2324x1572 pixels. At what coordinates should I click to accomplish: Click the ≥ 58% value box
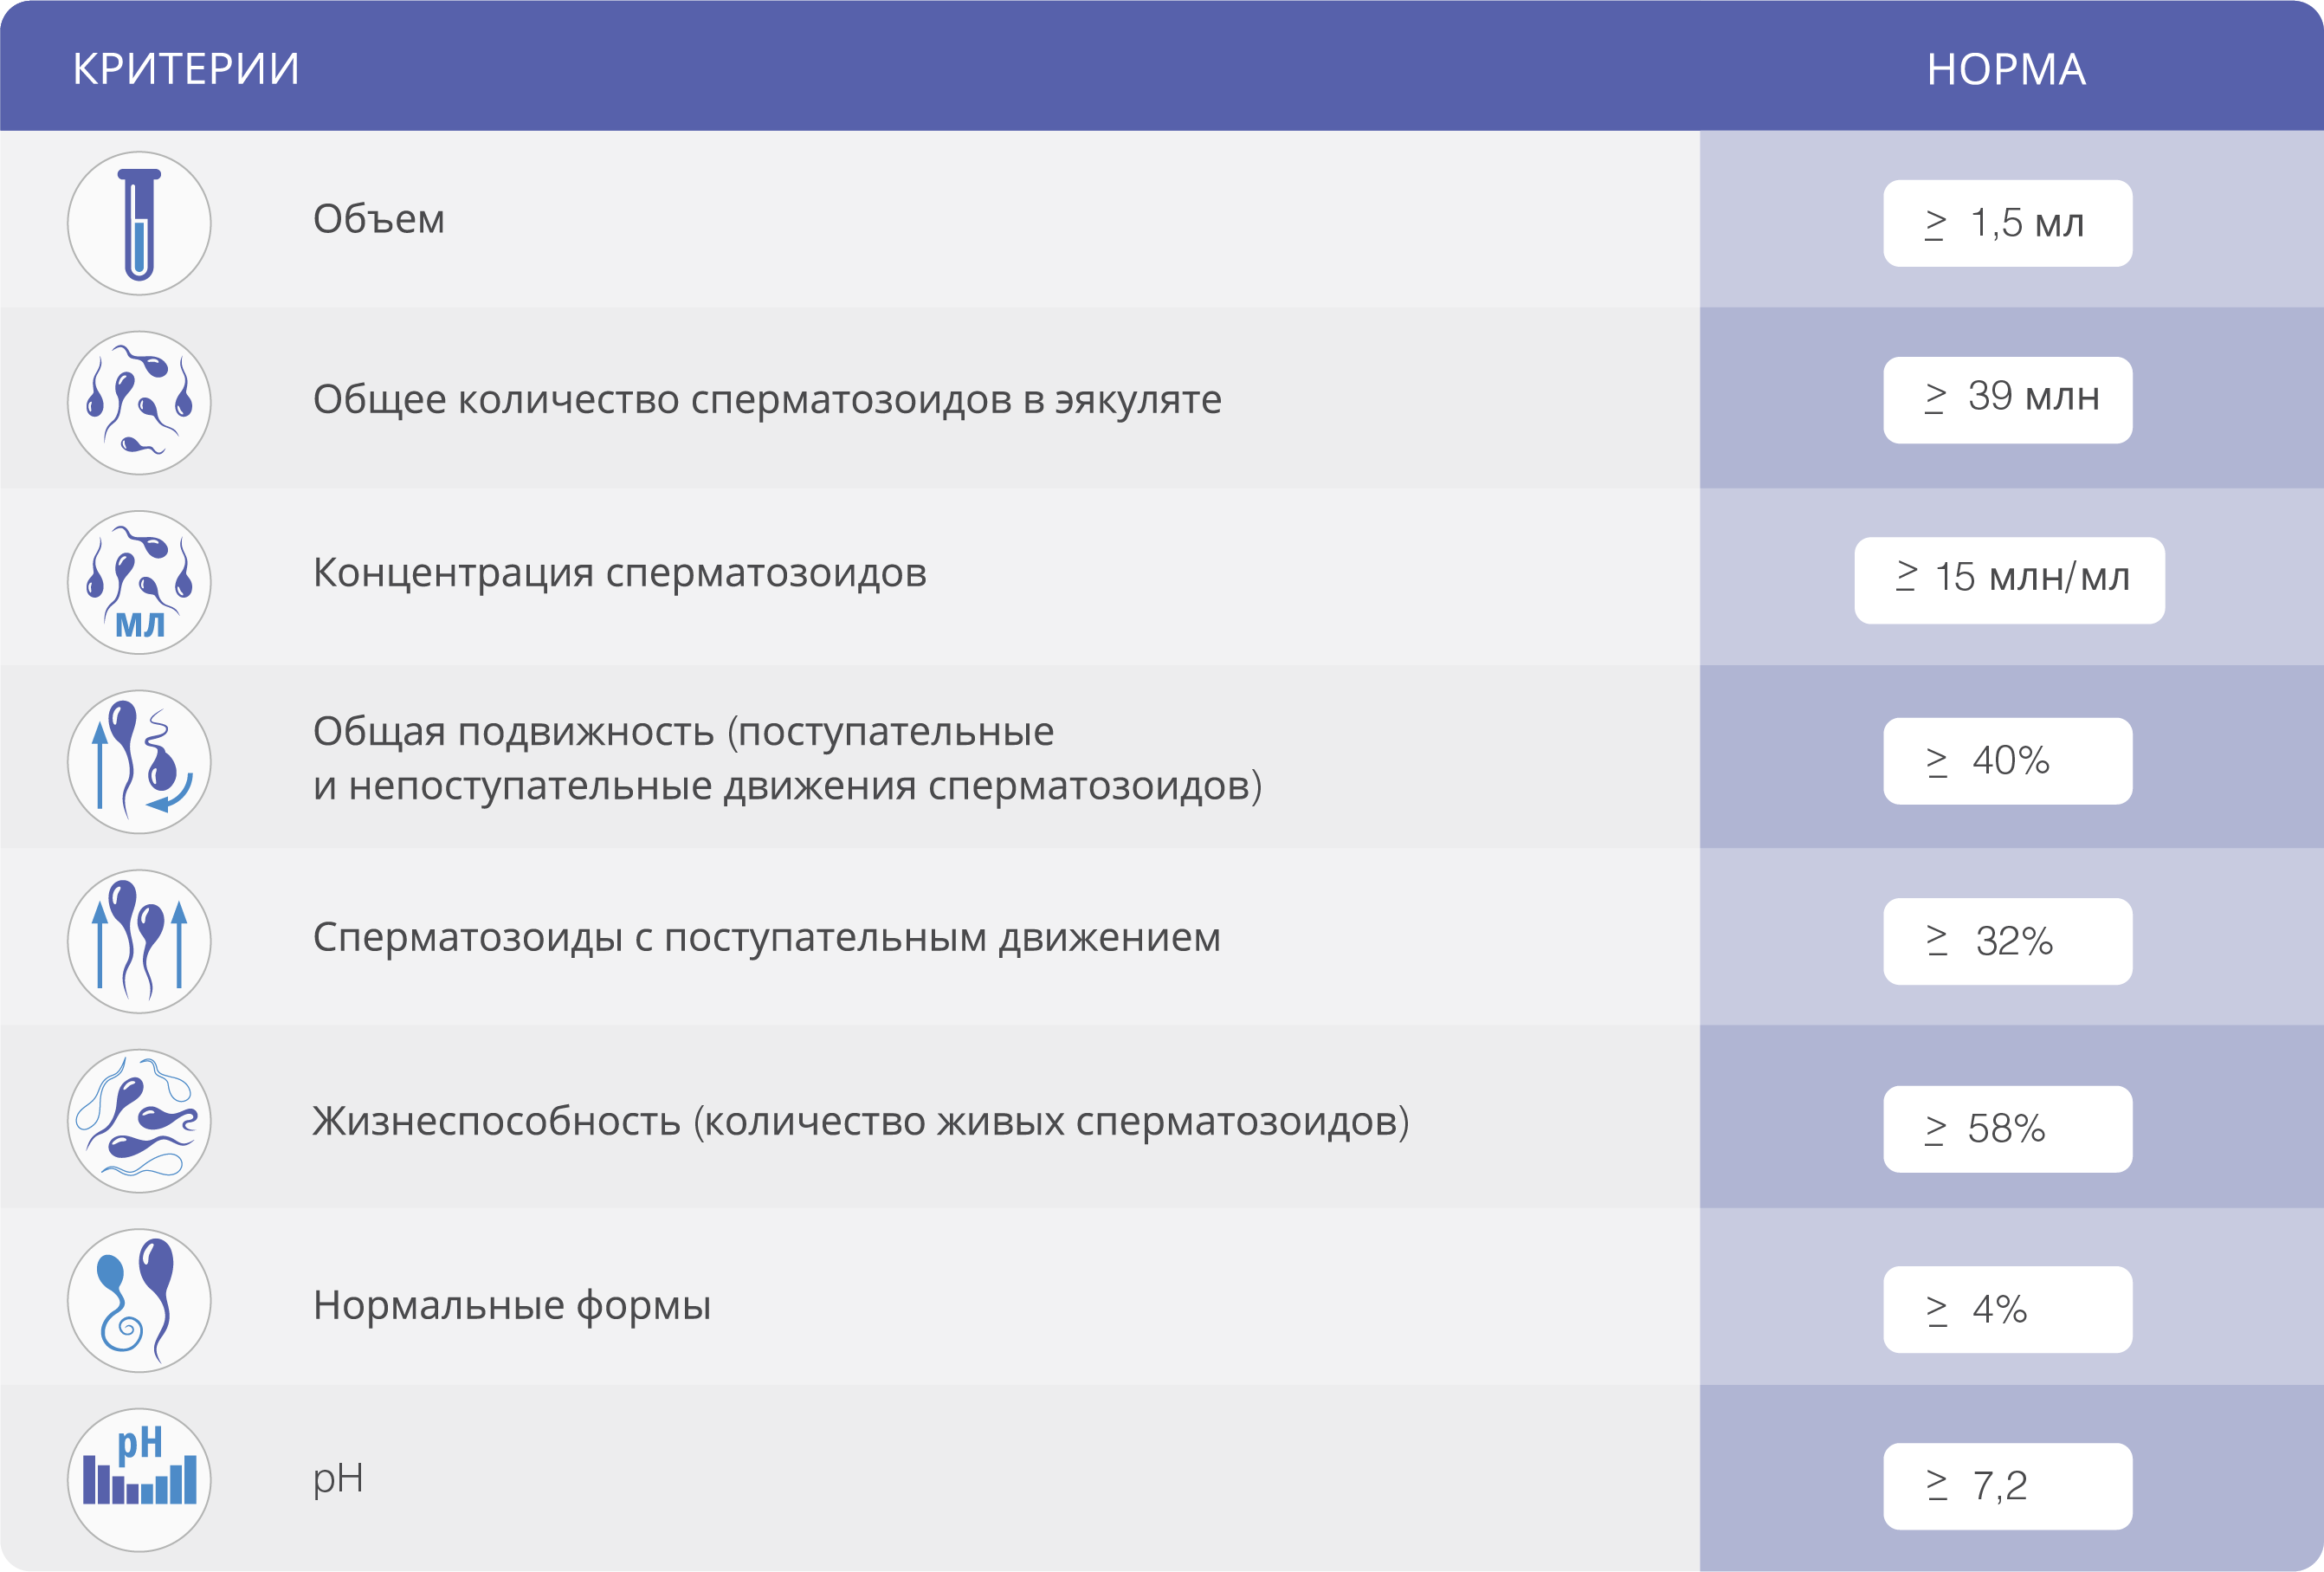pos(2007,1129)
